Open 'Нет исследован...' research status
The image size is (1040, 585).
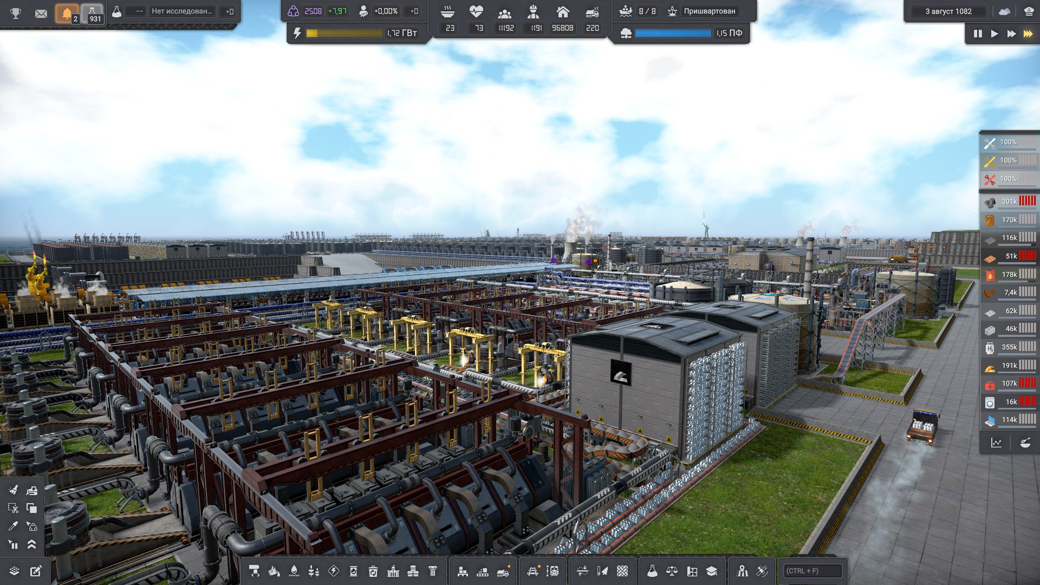pyautogui.click(x=181, y=11)
